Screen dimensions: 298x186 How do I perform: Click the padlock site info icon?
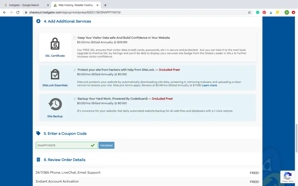26,12
